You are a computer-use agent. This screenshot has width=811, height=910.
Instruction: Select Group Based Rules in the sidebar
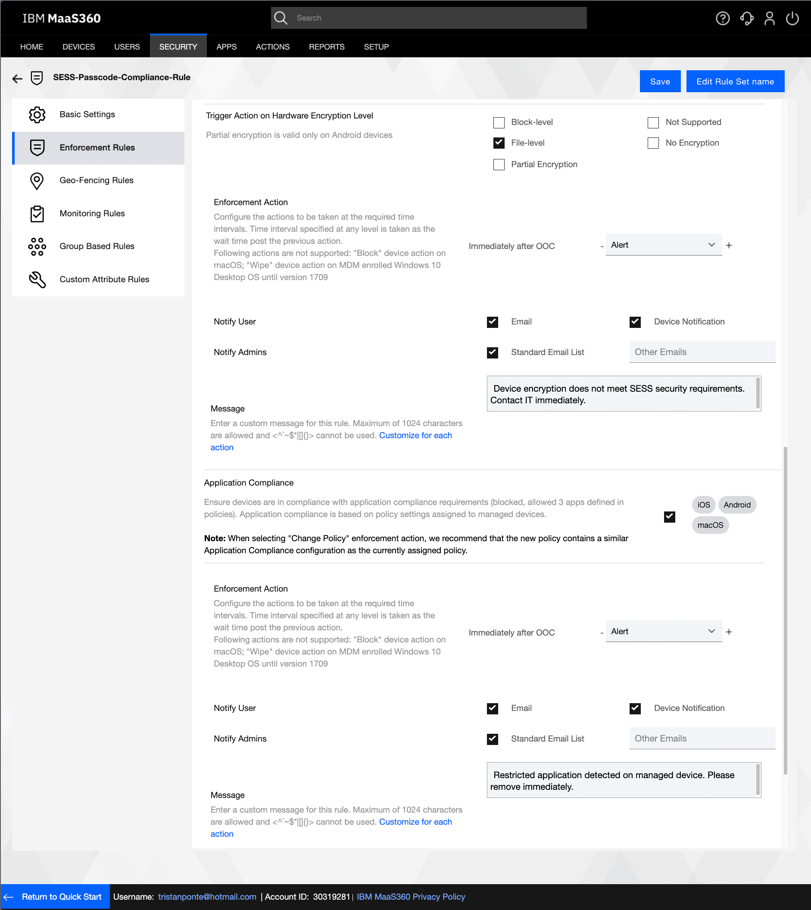[98, 246]
